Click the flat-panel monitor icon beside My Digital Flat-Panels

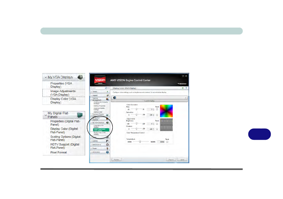[80, 115]
